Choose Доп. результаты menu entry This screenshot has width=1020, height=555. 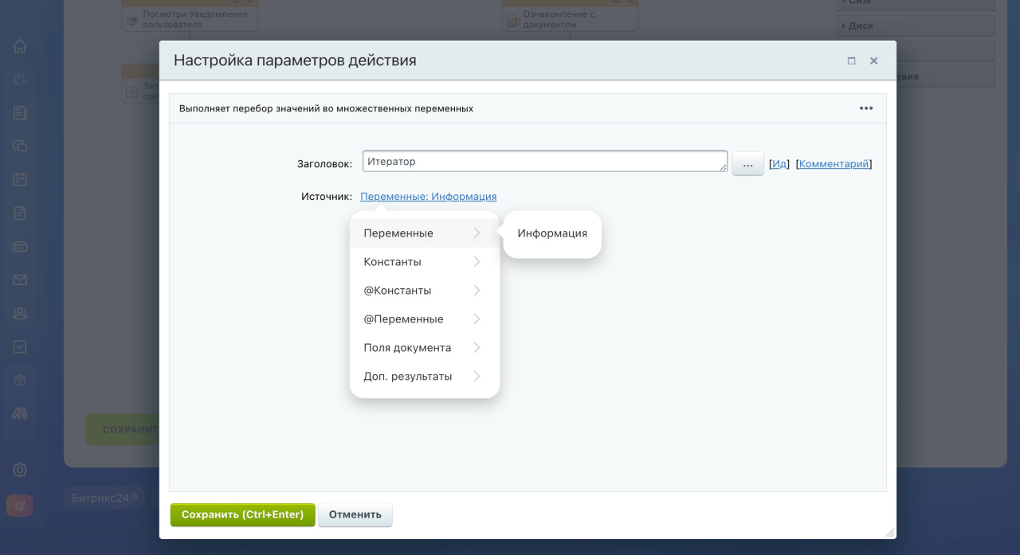[x=424, y=377]
